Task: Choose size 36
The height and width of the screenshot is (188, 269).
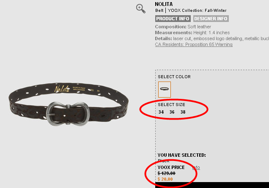Action: pyautogui.click(x=172, y=112)
